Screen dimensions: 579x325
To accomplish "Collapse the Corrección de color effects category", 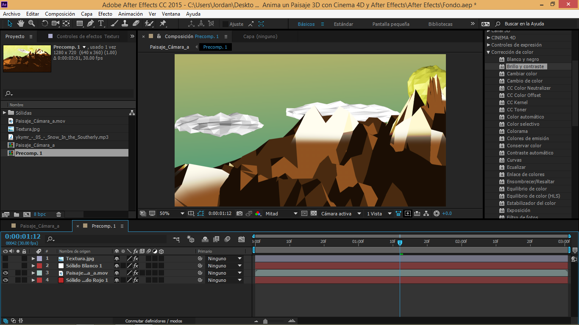I will [488, 52].
